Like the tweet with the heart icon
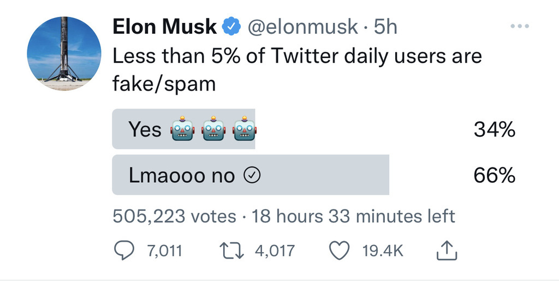This screenshot has height=293, width=559. click(x=340, y=251)
